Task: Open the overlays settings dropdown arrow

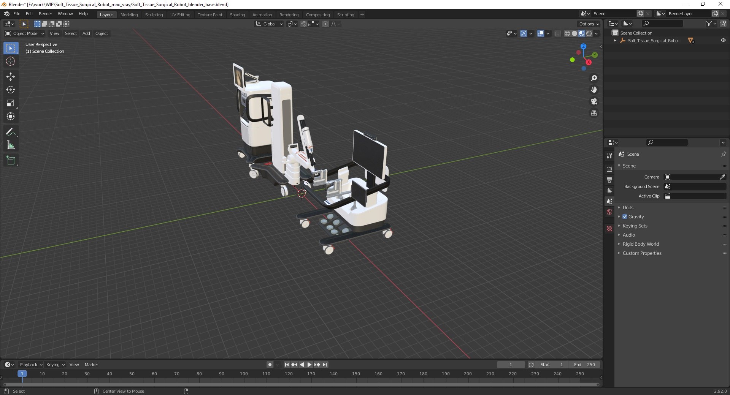Action: [x=548, y=33]
